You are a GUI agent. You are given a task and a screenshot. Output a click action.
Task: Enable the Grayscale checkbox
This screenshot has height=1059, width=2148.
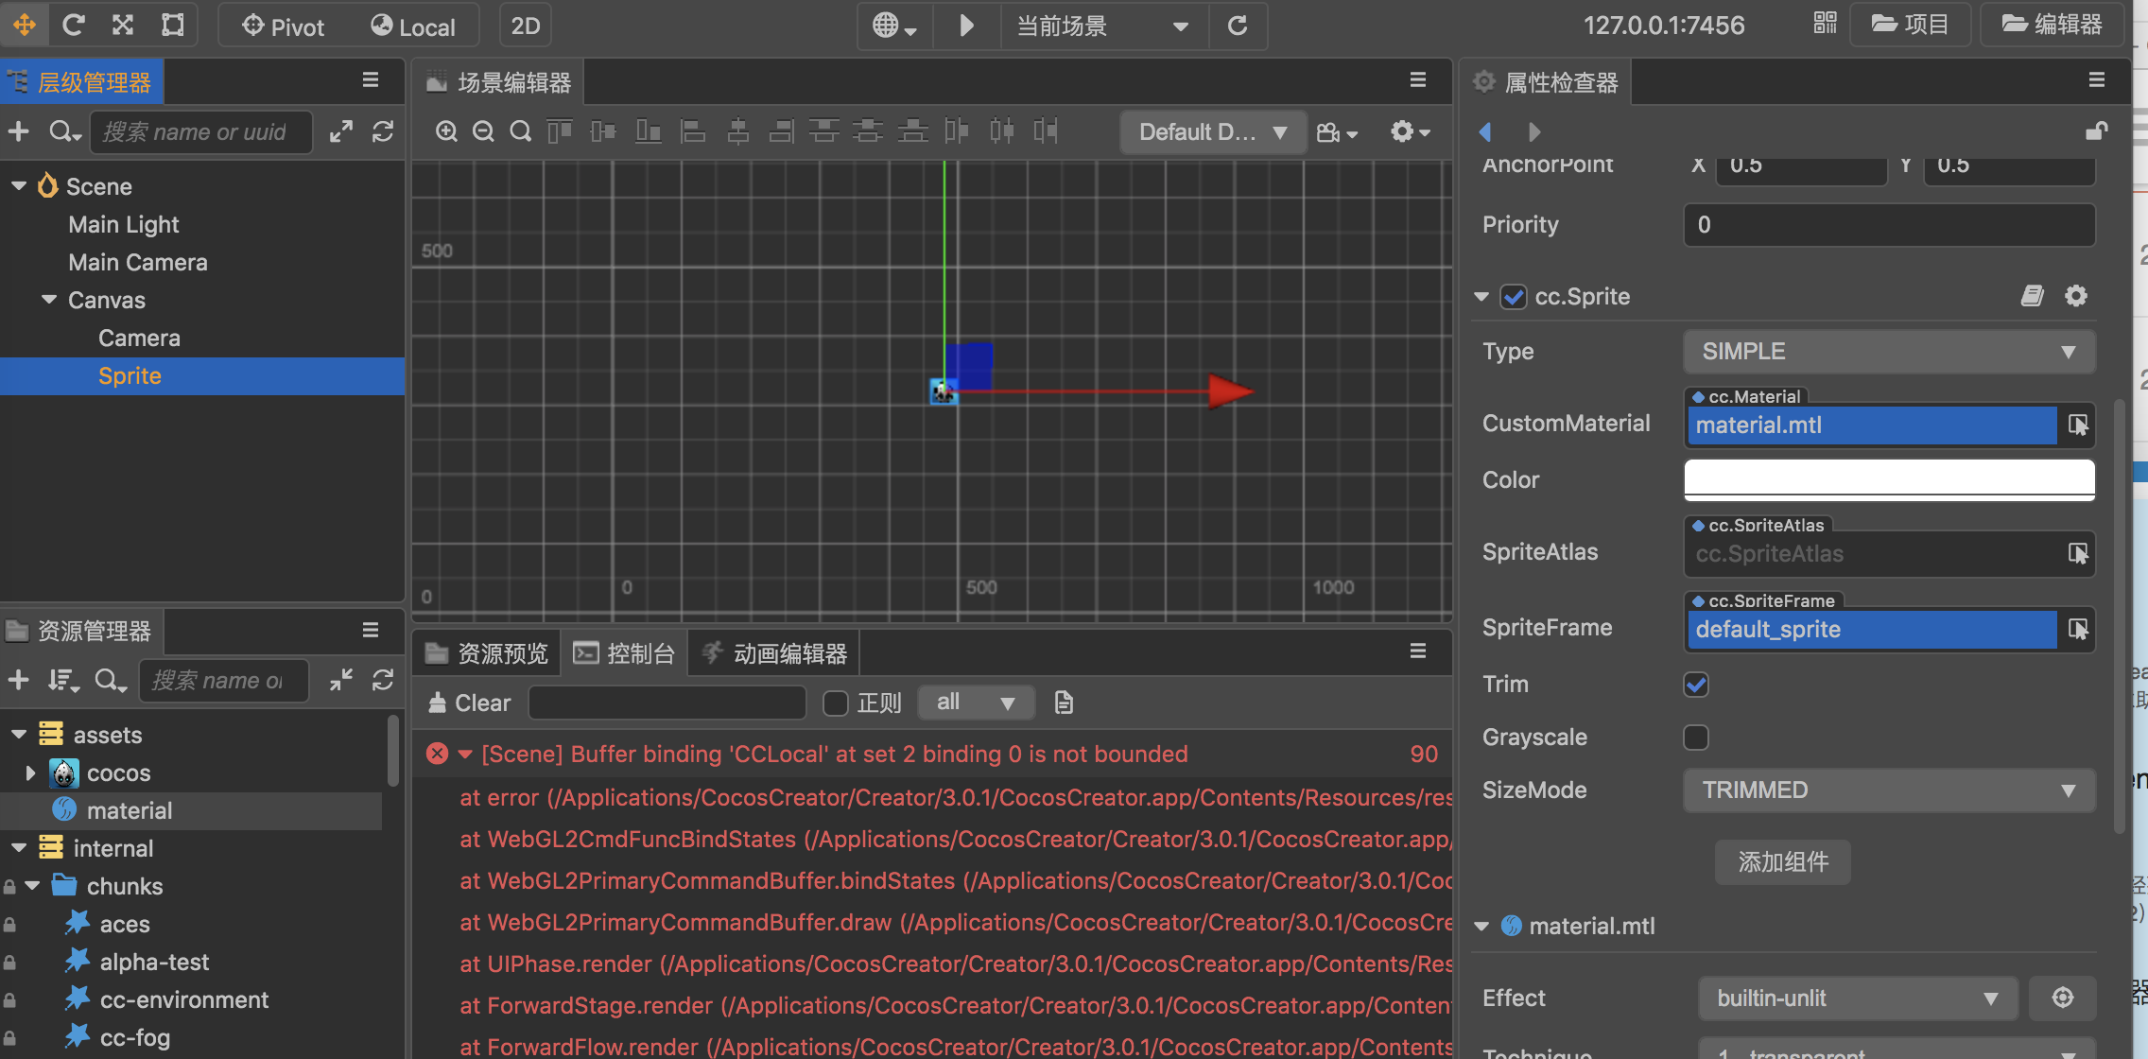pyautogui.click(x=1696, y=737)
